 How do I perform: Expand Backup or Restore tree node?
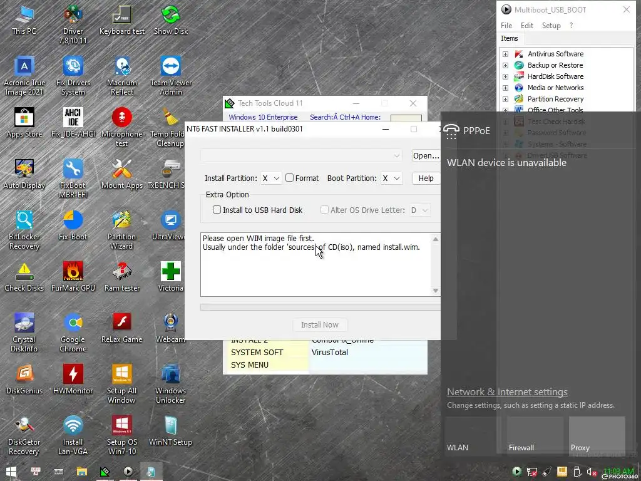point(506,65)
